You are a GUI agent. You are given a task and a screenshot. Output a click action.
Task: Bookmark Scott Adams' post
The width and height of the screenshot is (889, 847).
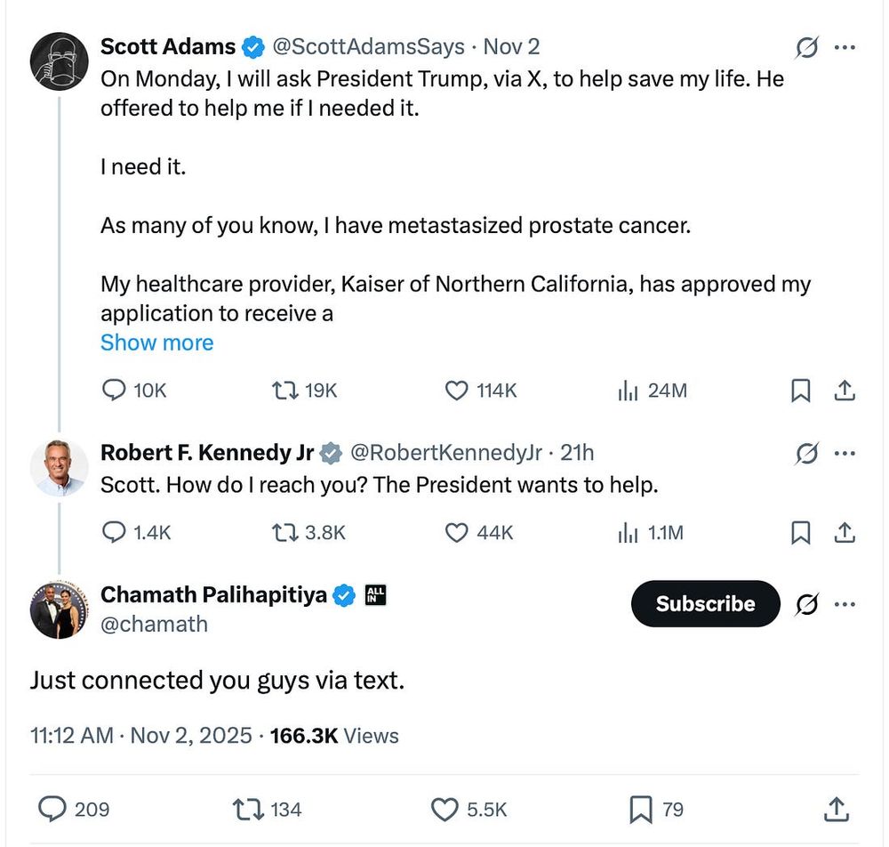tap(801, 391)
